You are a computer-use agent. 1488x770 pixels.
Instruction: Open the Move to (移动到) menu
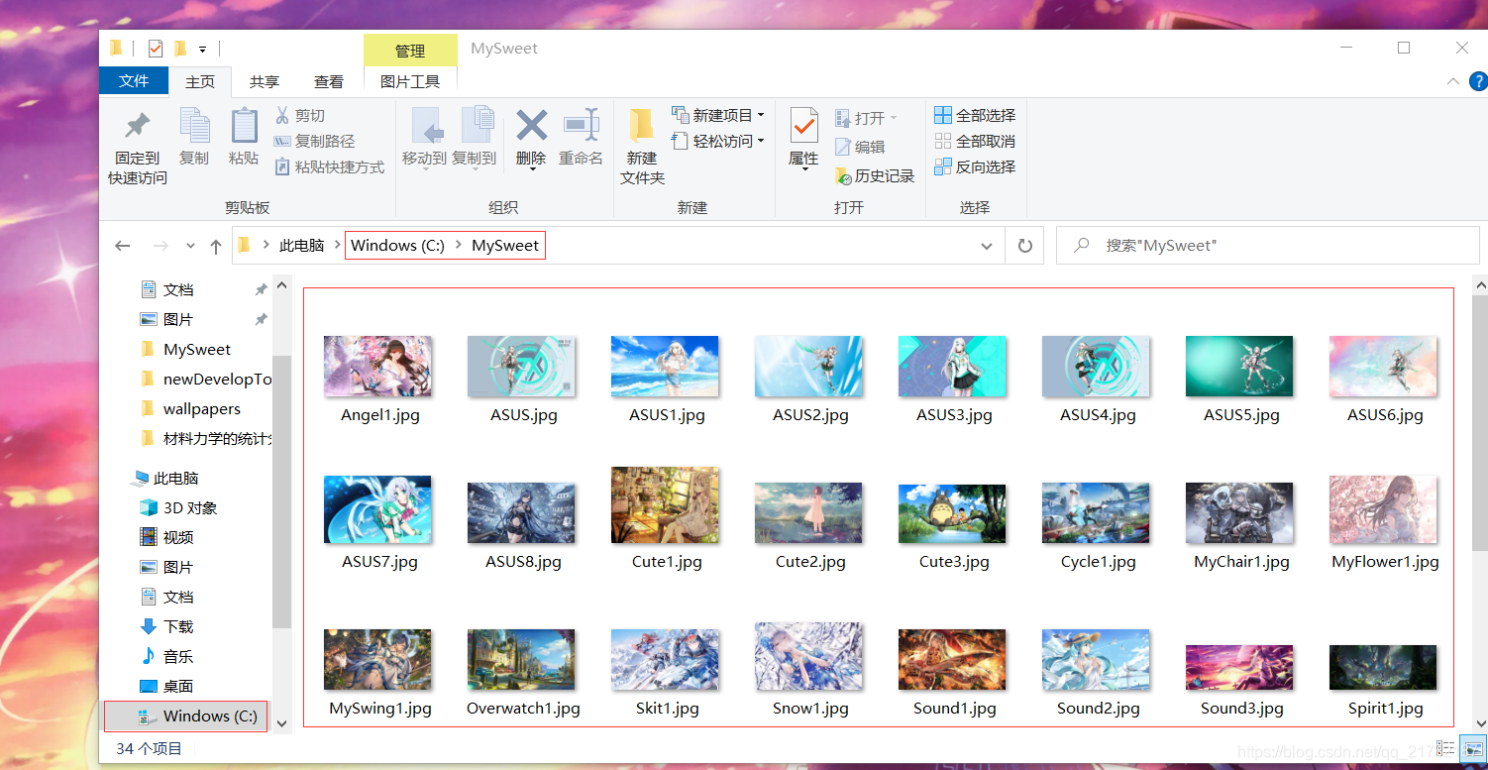tap(425, 137)
